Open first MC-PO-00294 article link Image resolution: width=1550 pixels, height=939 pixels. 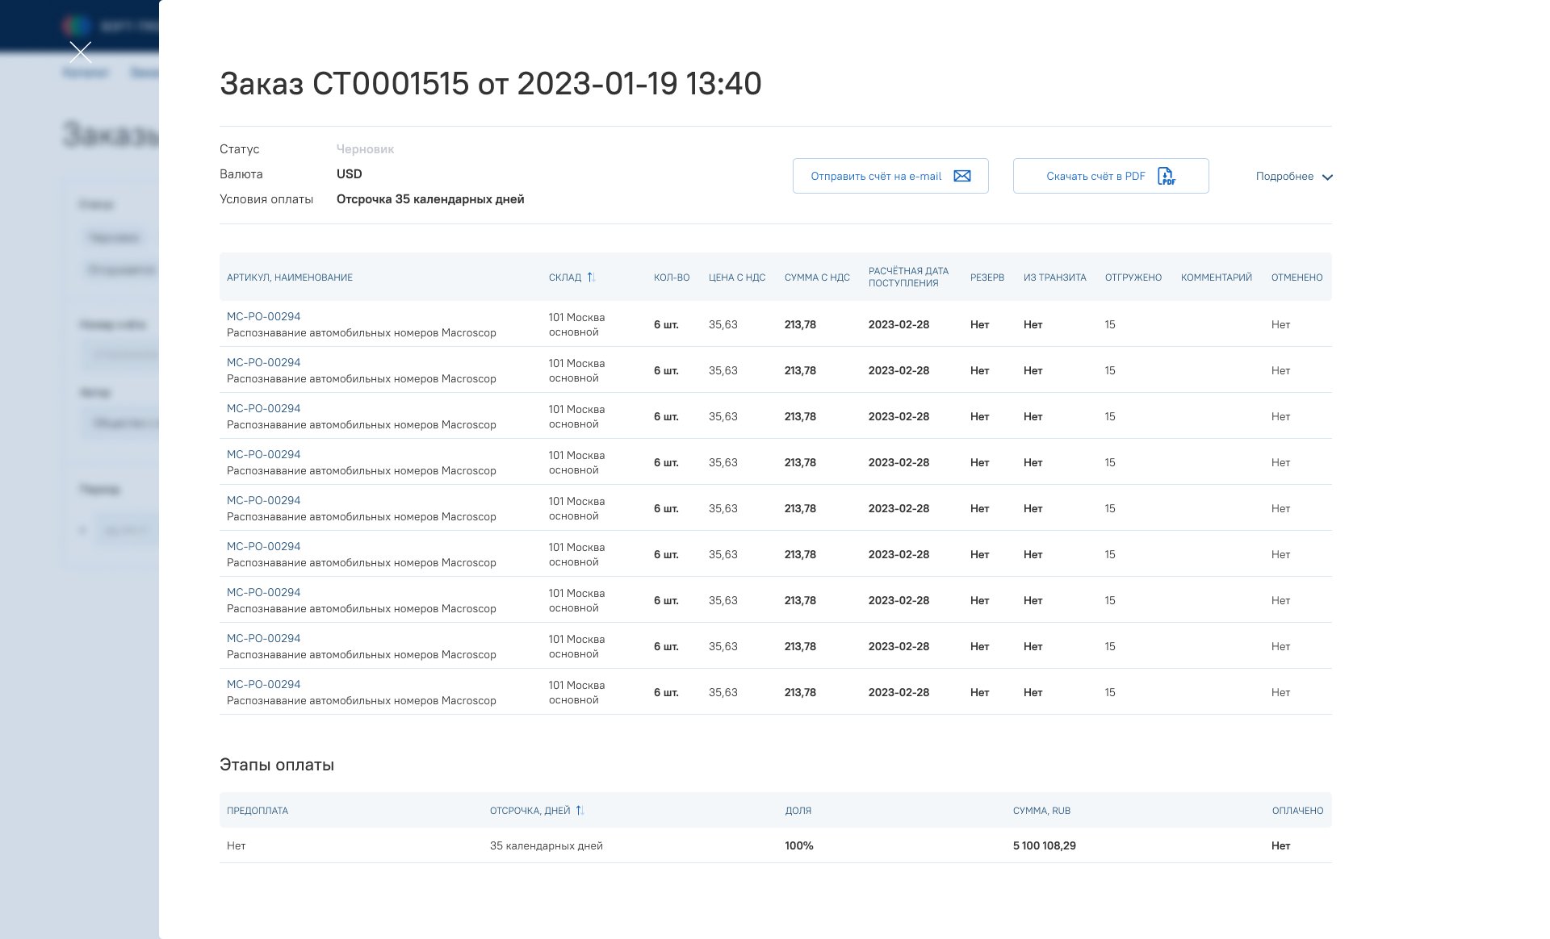coord(263,316)
